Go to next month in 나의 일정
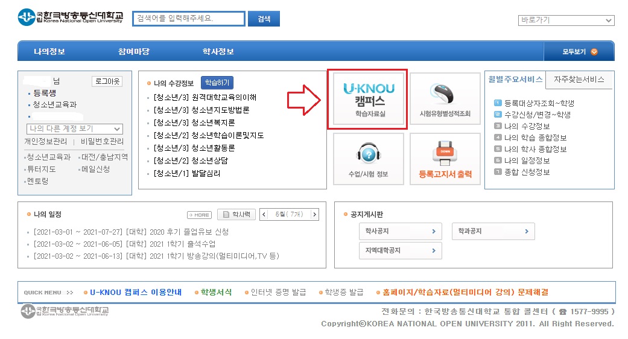 coord(315,215)
